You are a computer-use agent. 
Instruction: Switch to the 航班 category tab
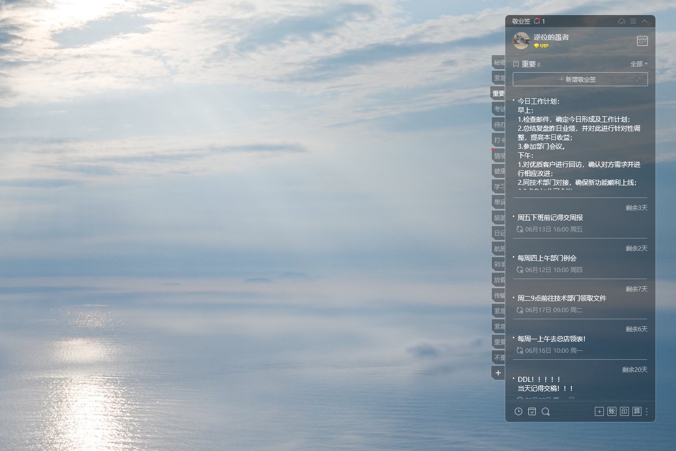tap(498, 249)
